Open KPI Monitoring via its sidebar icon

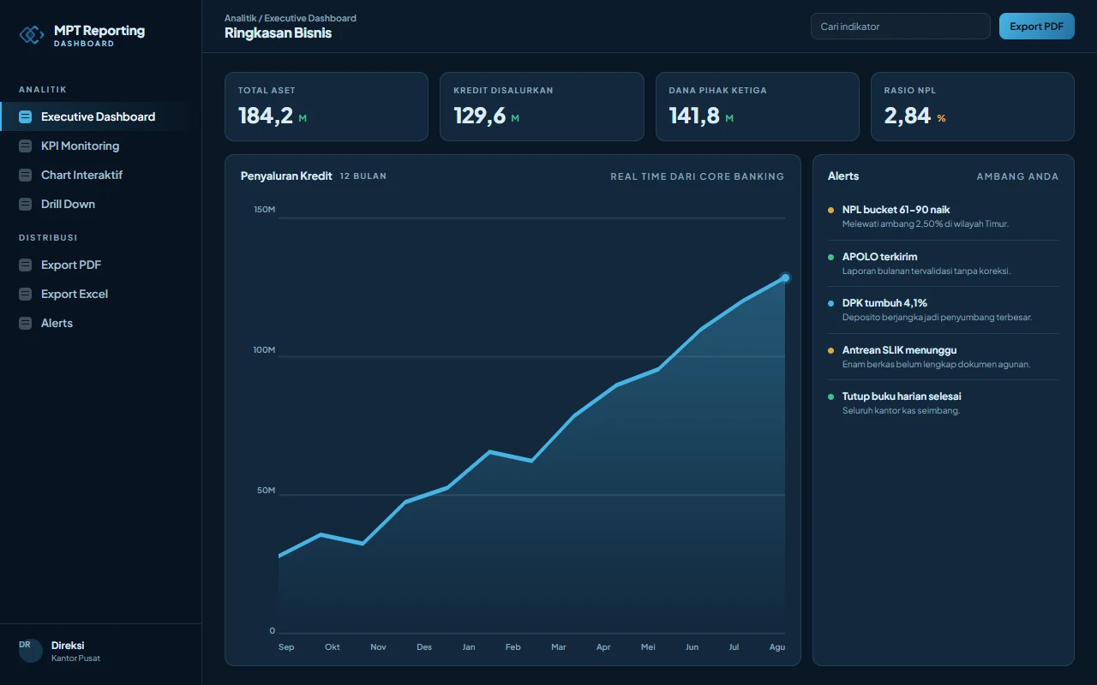(25, 146)
